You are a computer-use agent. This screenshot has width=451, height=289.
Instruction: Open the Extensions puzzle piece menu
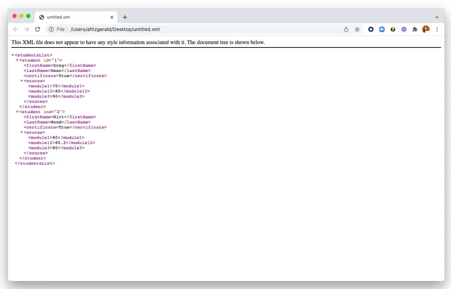(415, 30)
